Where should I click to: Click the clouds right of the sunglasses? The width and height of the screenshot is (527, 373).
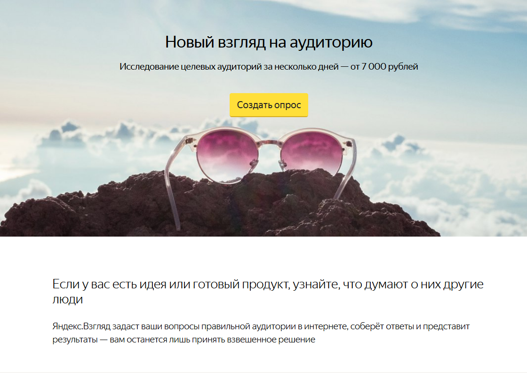(x=437, y=175)
